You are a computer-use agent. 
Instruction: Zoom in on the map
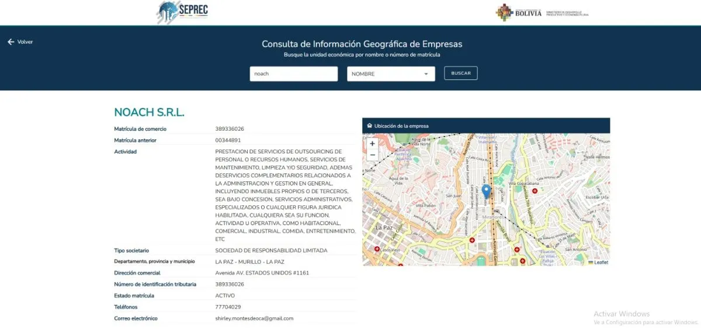tap(372, 143)
